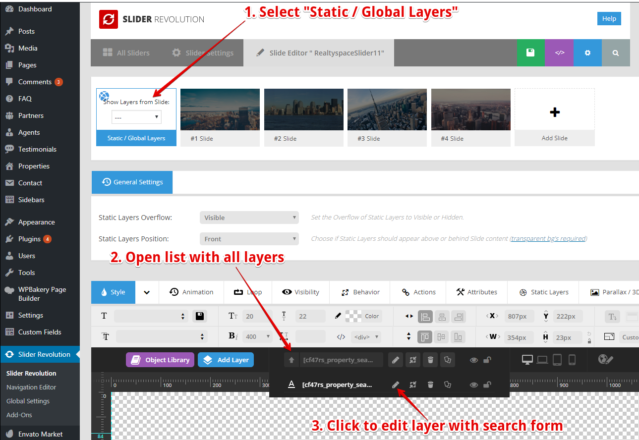Open the purple CSS/JS code editor icon
The image size is (639, 440).
559,53
